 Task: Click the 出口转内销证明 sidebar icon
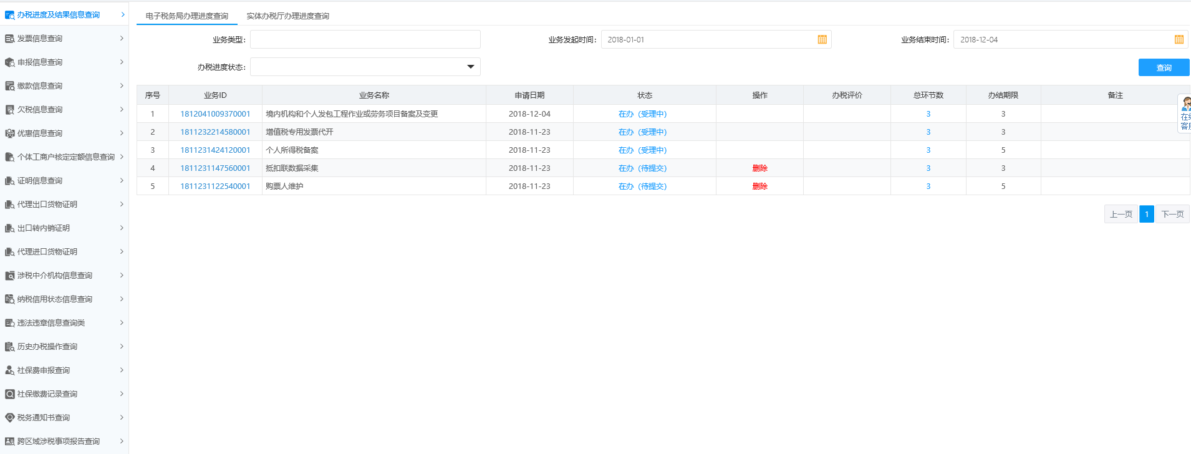[9, 228]
